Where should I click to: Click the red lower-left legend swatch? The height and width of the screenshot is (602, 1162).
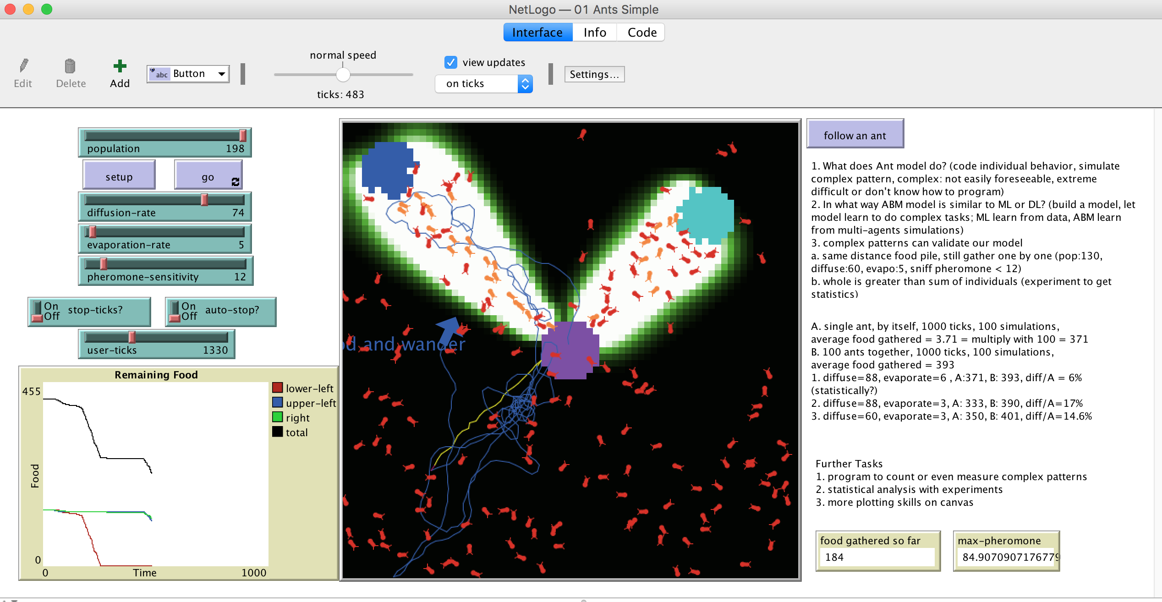tap(277, 388)
